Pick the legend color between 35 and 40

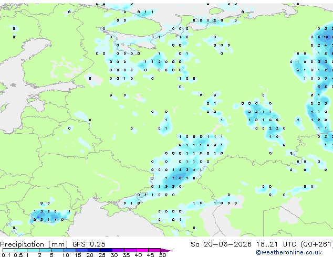130,250
